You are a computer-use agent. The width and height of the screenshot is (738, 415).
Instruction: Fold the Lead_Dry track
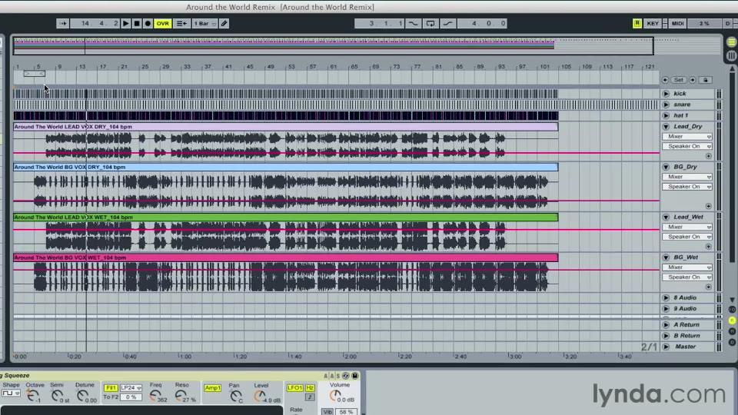pos(666,127)
